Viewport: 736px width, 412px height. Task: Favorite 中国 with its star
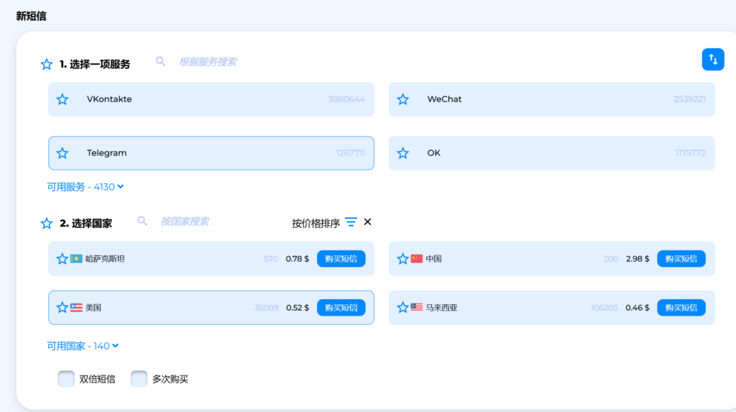pyautogui.click(x=402, y=259)
